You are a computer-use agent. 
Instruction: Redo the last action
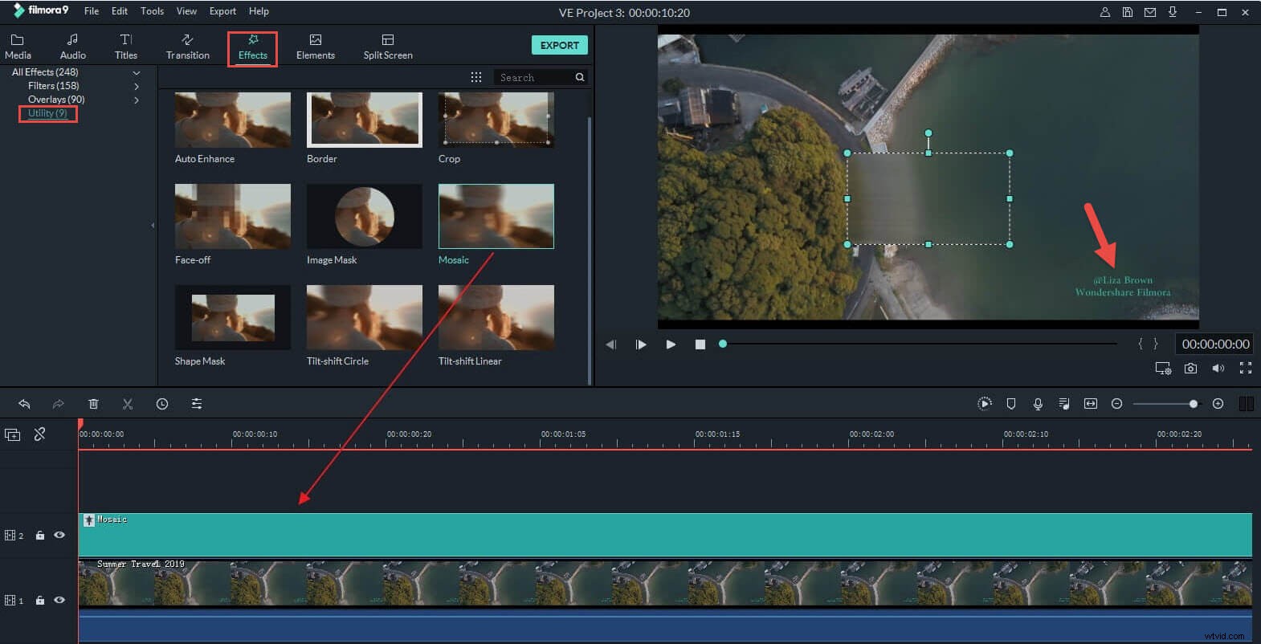[58, 404]
